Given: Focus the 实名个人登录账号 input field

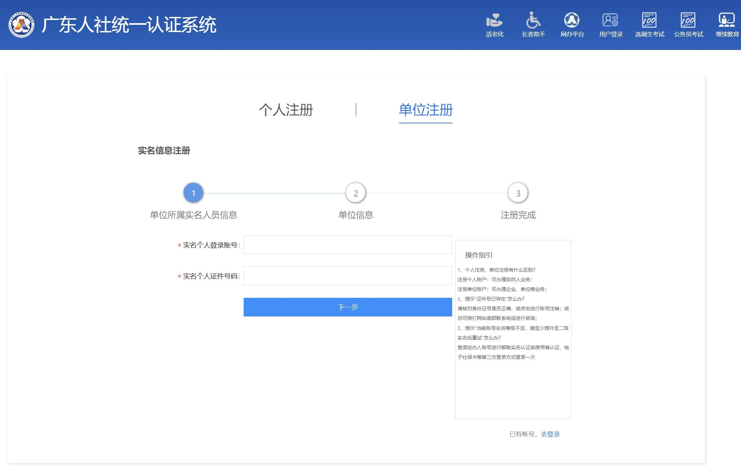Looking at the screenshot, I should (347, 245).
